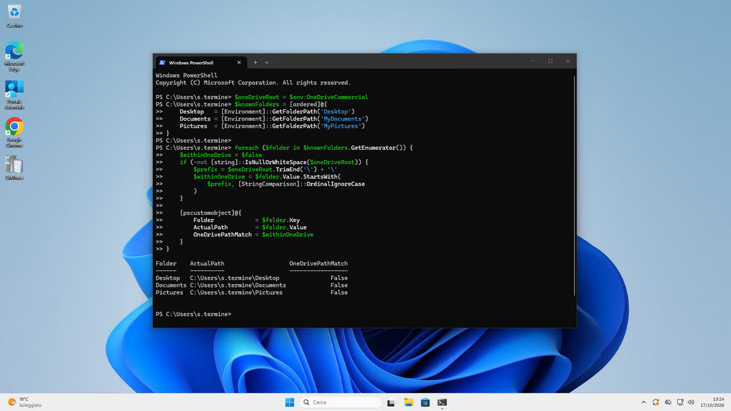Screen dimensions: 731x411
Task: Click the '$env:OneDriveCommercial' text in terminal
Action: [328, 97]
